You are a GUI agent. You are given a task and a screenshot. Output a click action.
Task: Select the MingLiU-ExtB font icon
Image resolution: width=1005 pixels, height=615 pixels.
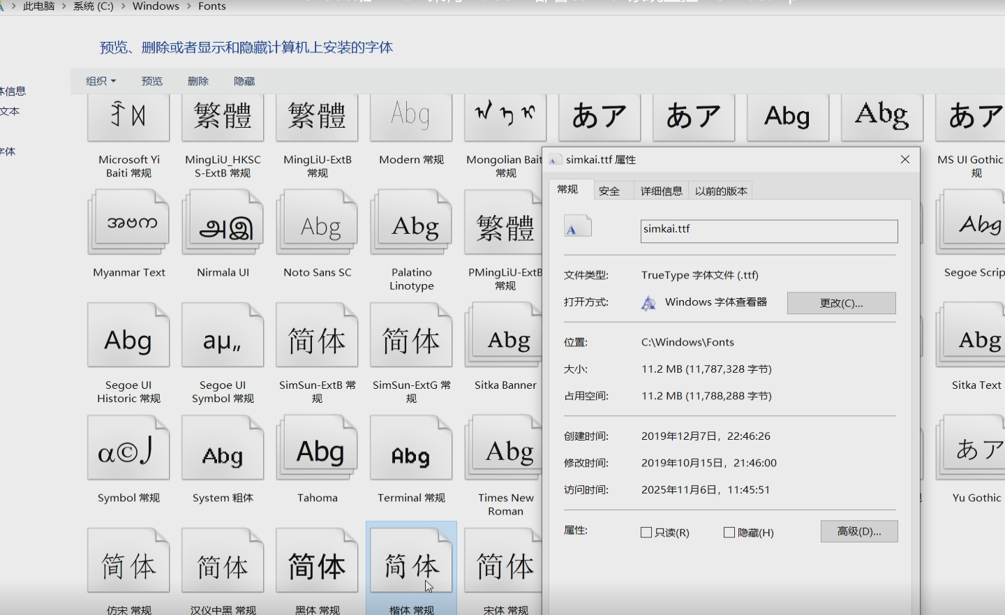317,118
